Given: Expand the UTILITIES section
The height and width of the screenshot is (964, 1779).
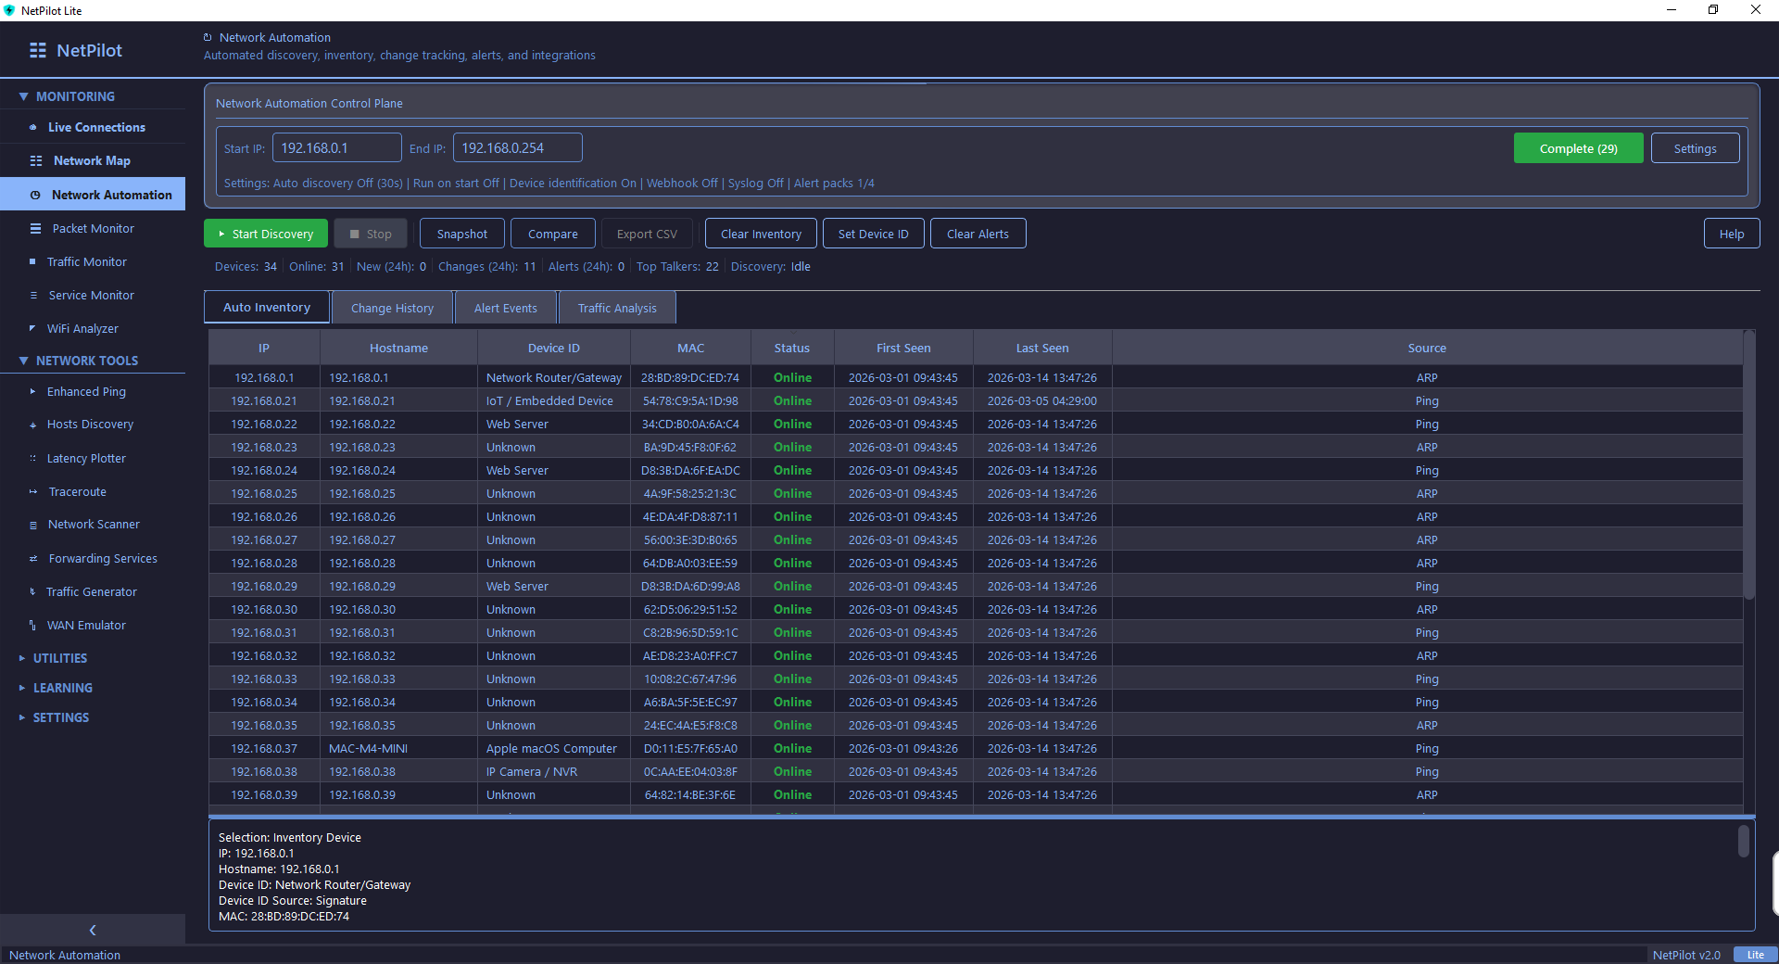Looking at the screenshot, I should coord(61,658).
